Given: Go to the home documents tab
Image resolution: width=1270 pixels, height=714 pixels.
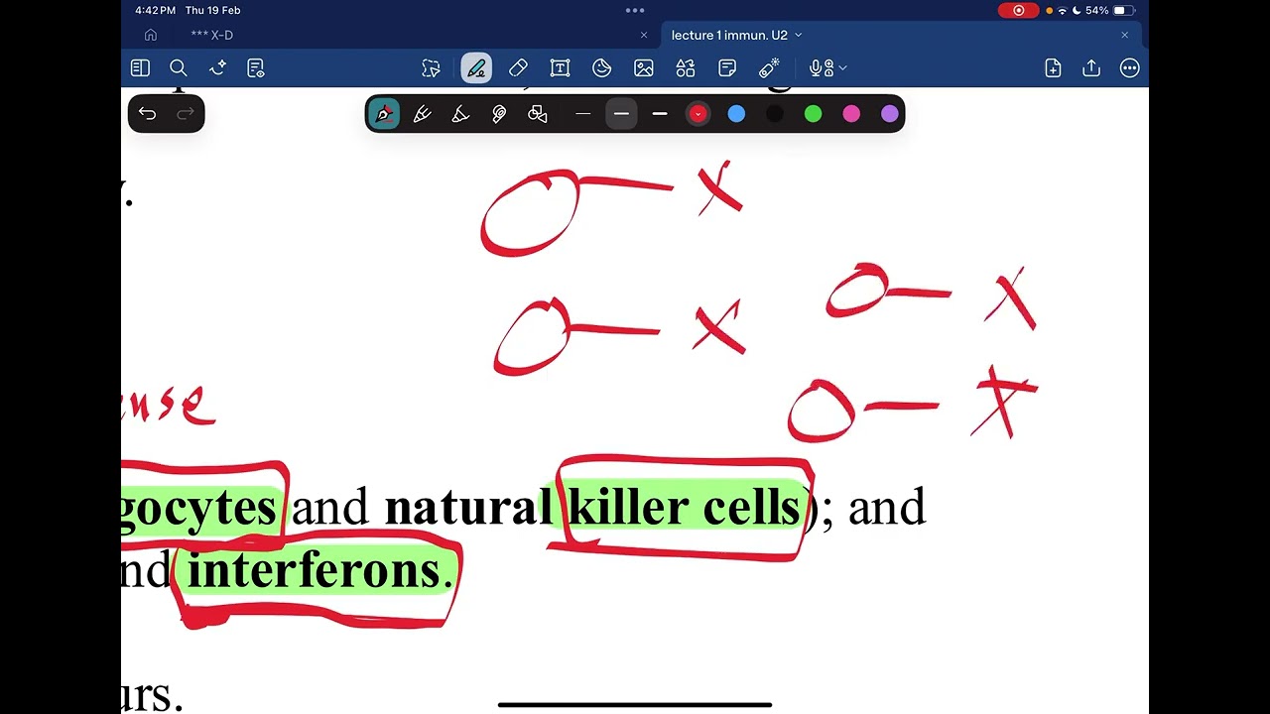Looking at the screenshot, I should point(151,35).
